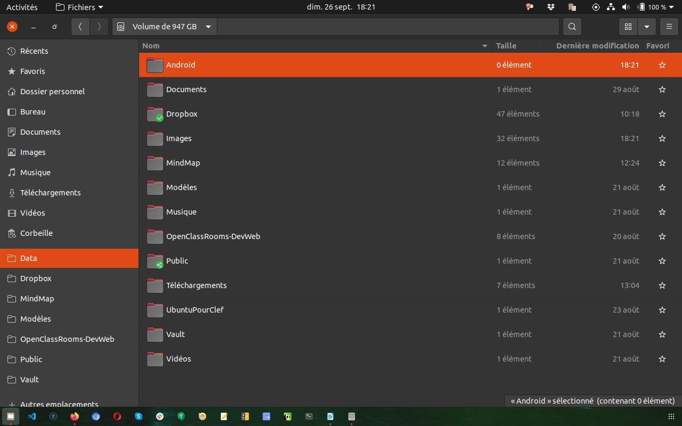682x426 pixels.
Task: Click the Dropbox tray icon in the top bar
Action: pyautogui.click(x=551, y=7)
